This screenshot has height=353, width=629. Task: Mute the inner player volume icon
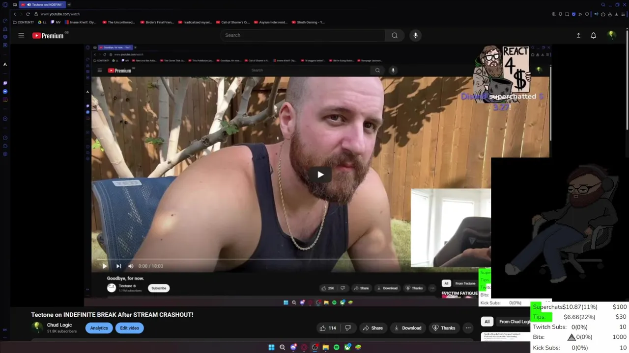pos(131,266)
